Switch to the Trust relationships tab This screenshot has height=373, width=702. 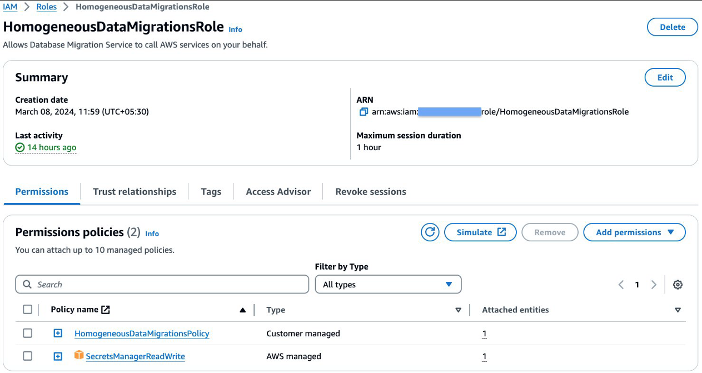coord(135,192)
